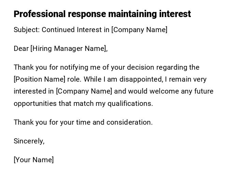Select the [Position Name] placeholder
The image size is (239, 181).
pyautogui.click(x=39, y=79)
